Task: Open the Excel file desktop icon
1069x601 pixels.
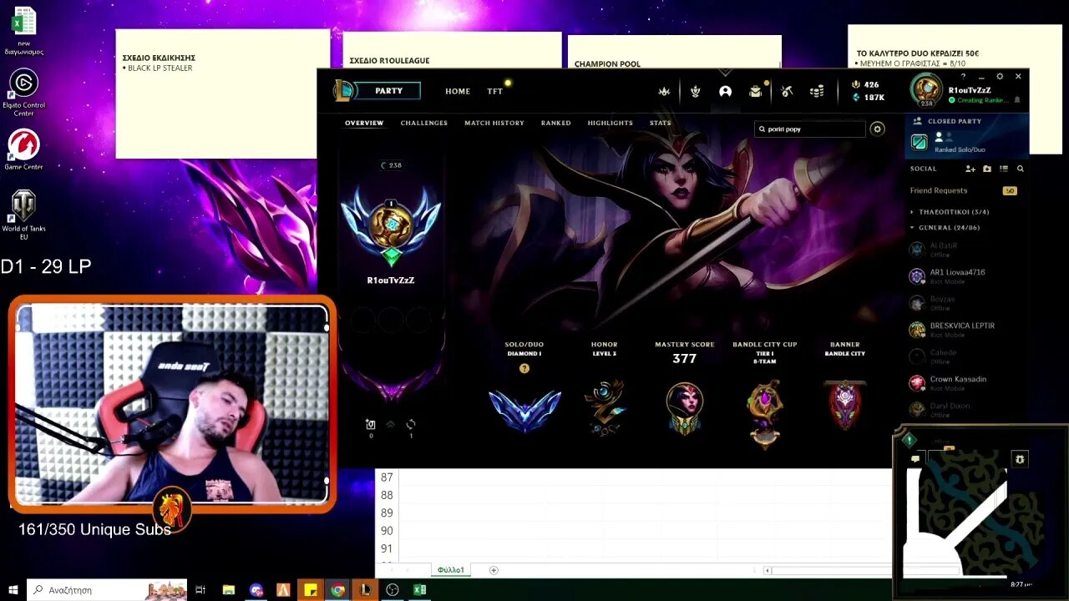Action: pos(23,31)
